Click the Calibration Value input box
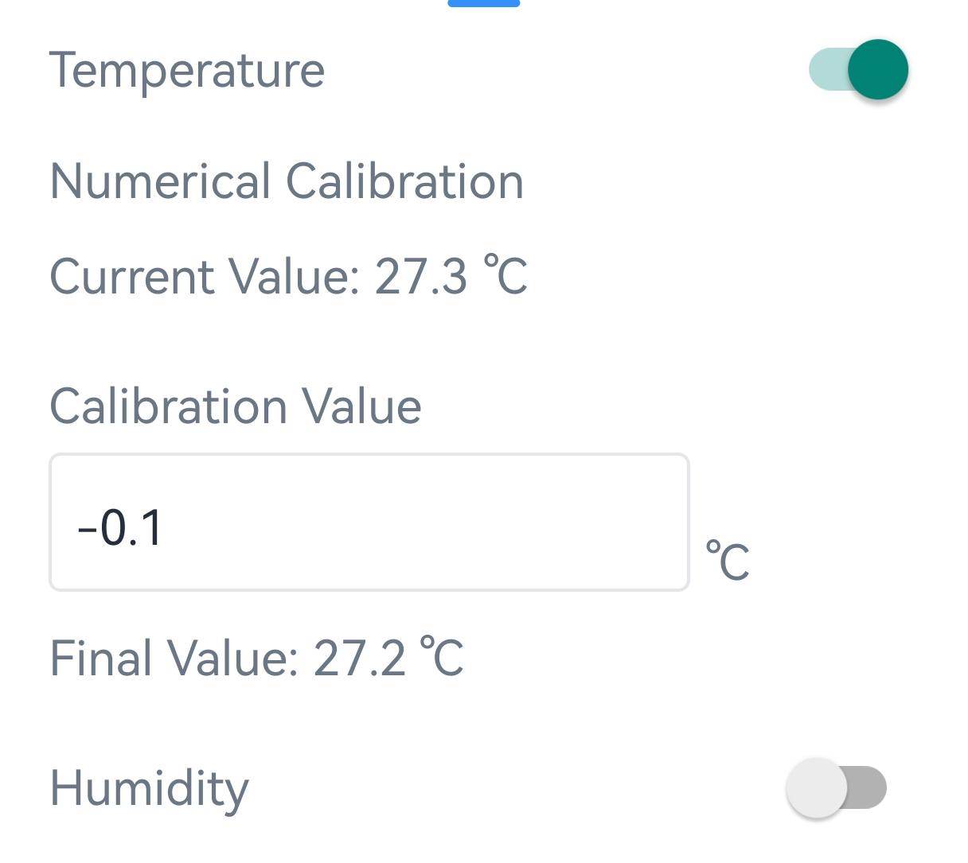The width and height of the screenshot is (968, 863). pos(369,523)
